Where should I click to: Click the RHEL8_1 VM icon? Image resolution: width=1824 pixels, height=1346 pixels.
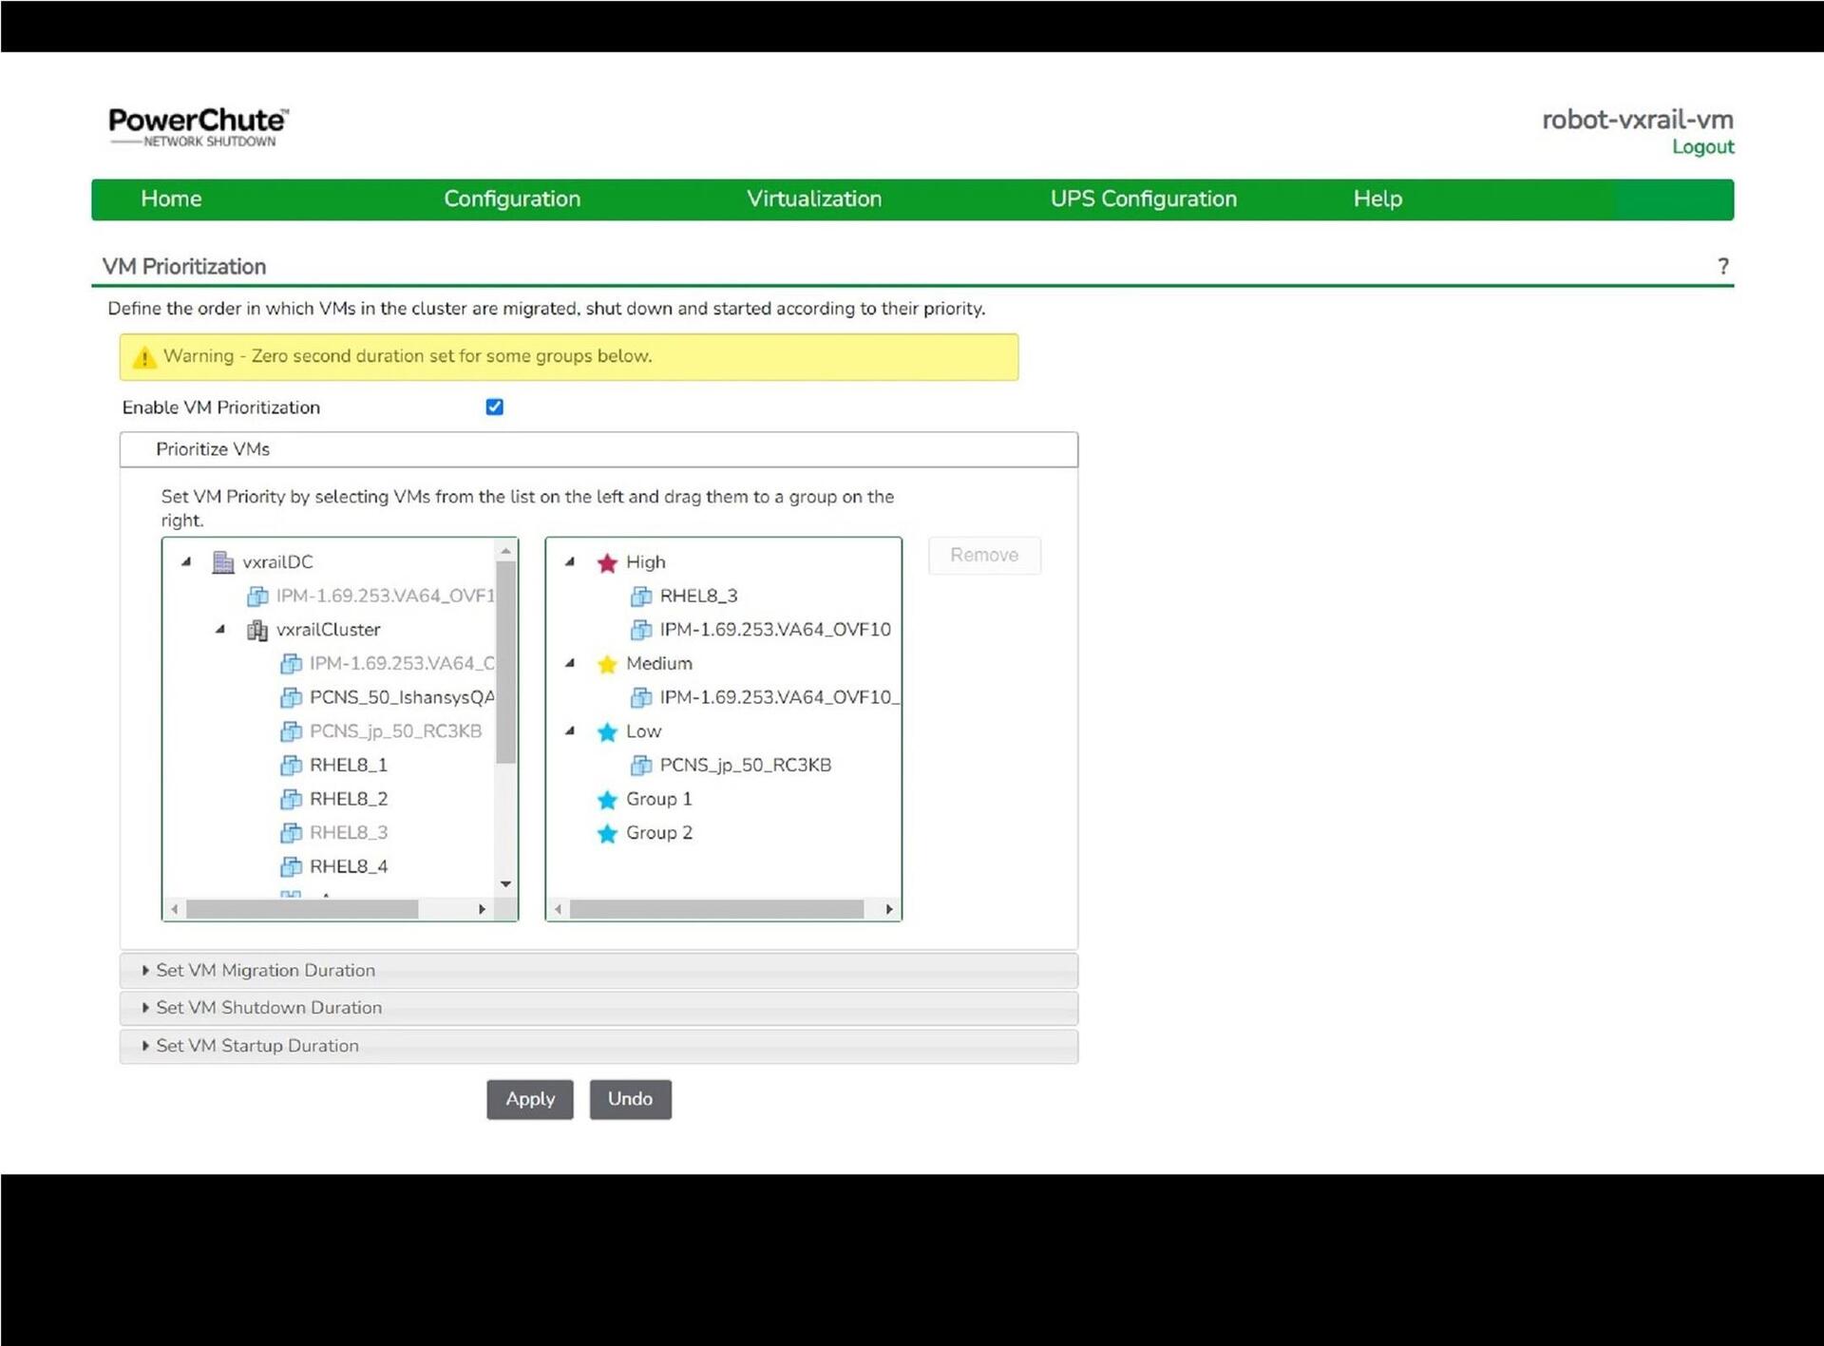pyautogui.click(x=291, y=766)
